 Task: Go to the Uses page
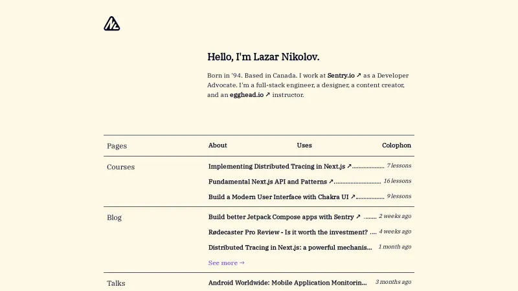304,145
